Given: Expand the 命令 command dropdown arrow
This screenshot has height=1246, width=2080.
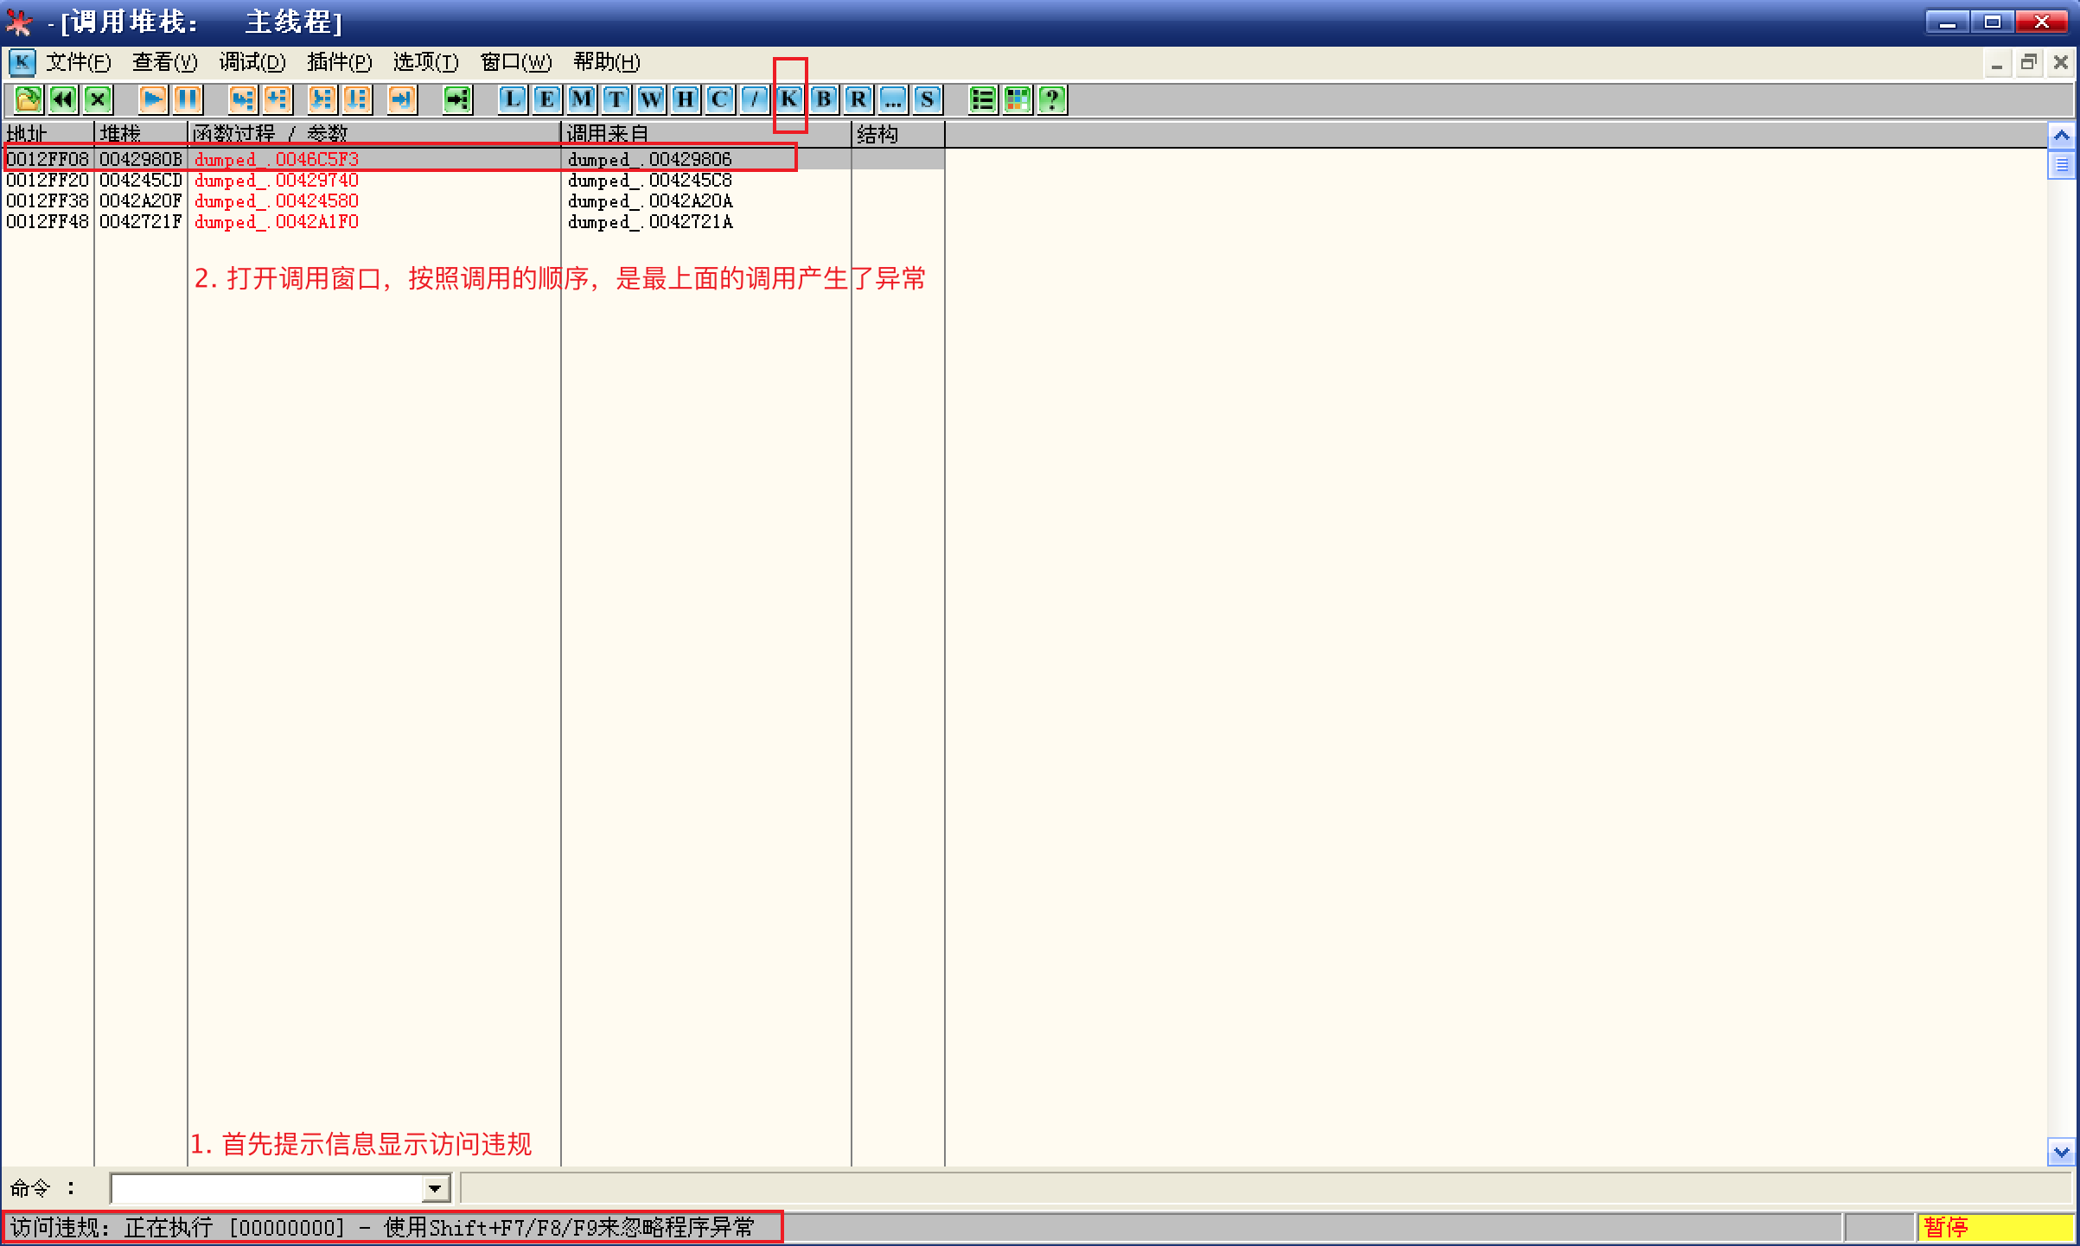Looking at the screenshot, I should point(436,1189).
